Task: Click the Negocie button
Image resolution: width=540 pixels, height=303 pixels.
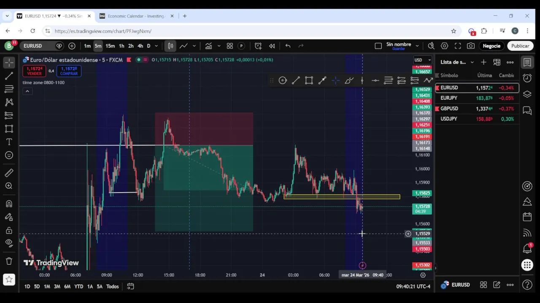Action: [x=491, y=46]
